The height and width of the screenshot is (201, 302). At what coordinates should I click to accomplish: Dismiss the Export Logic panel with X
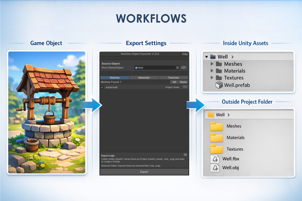coord(185,155)
